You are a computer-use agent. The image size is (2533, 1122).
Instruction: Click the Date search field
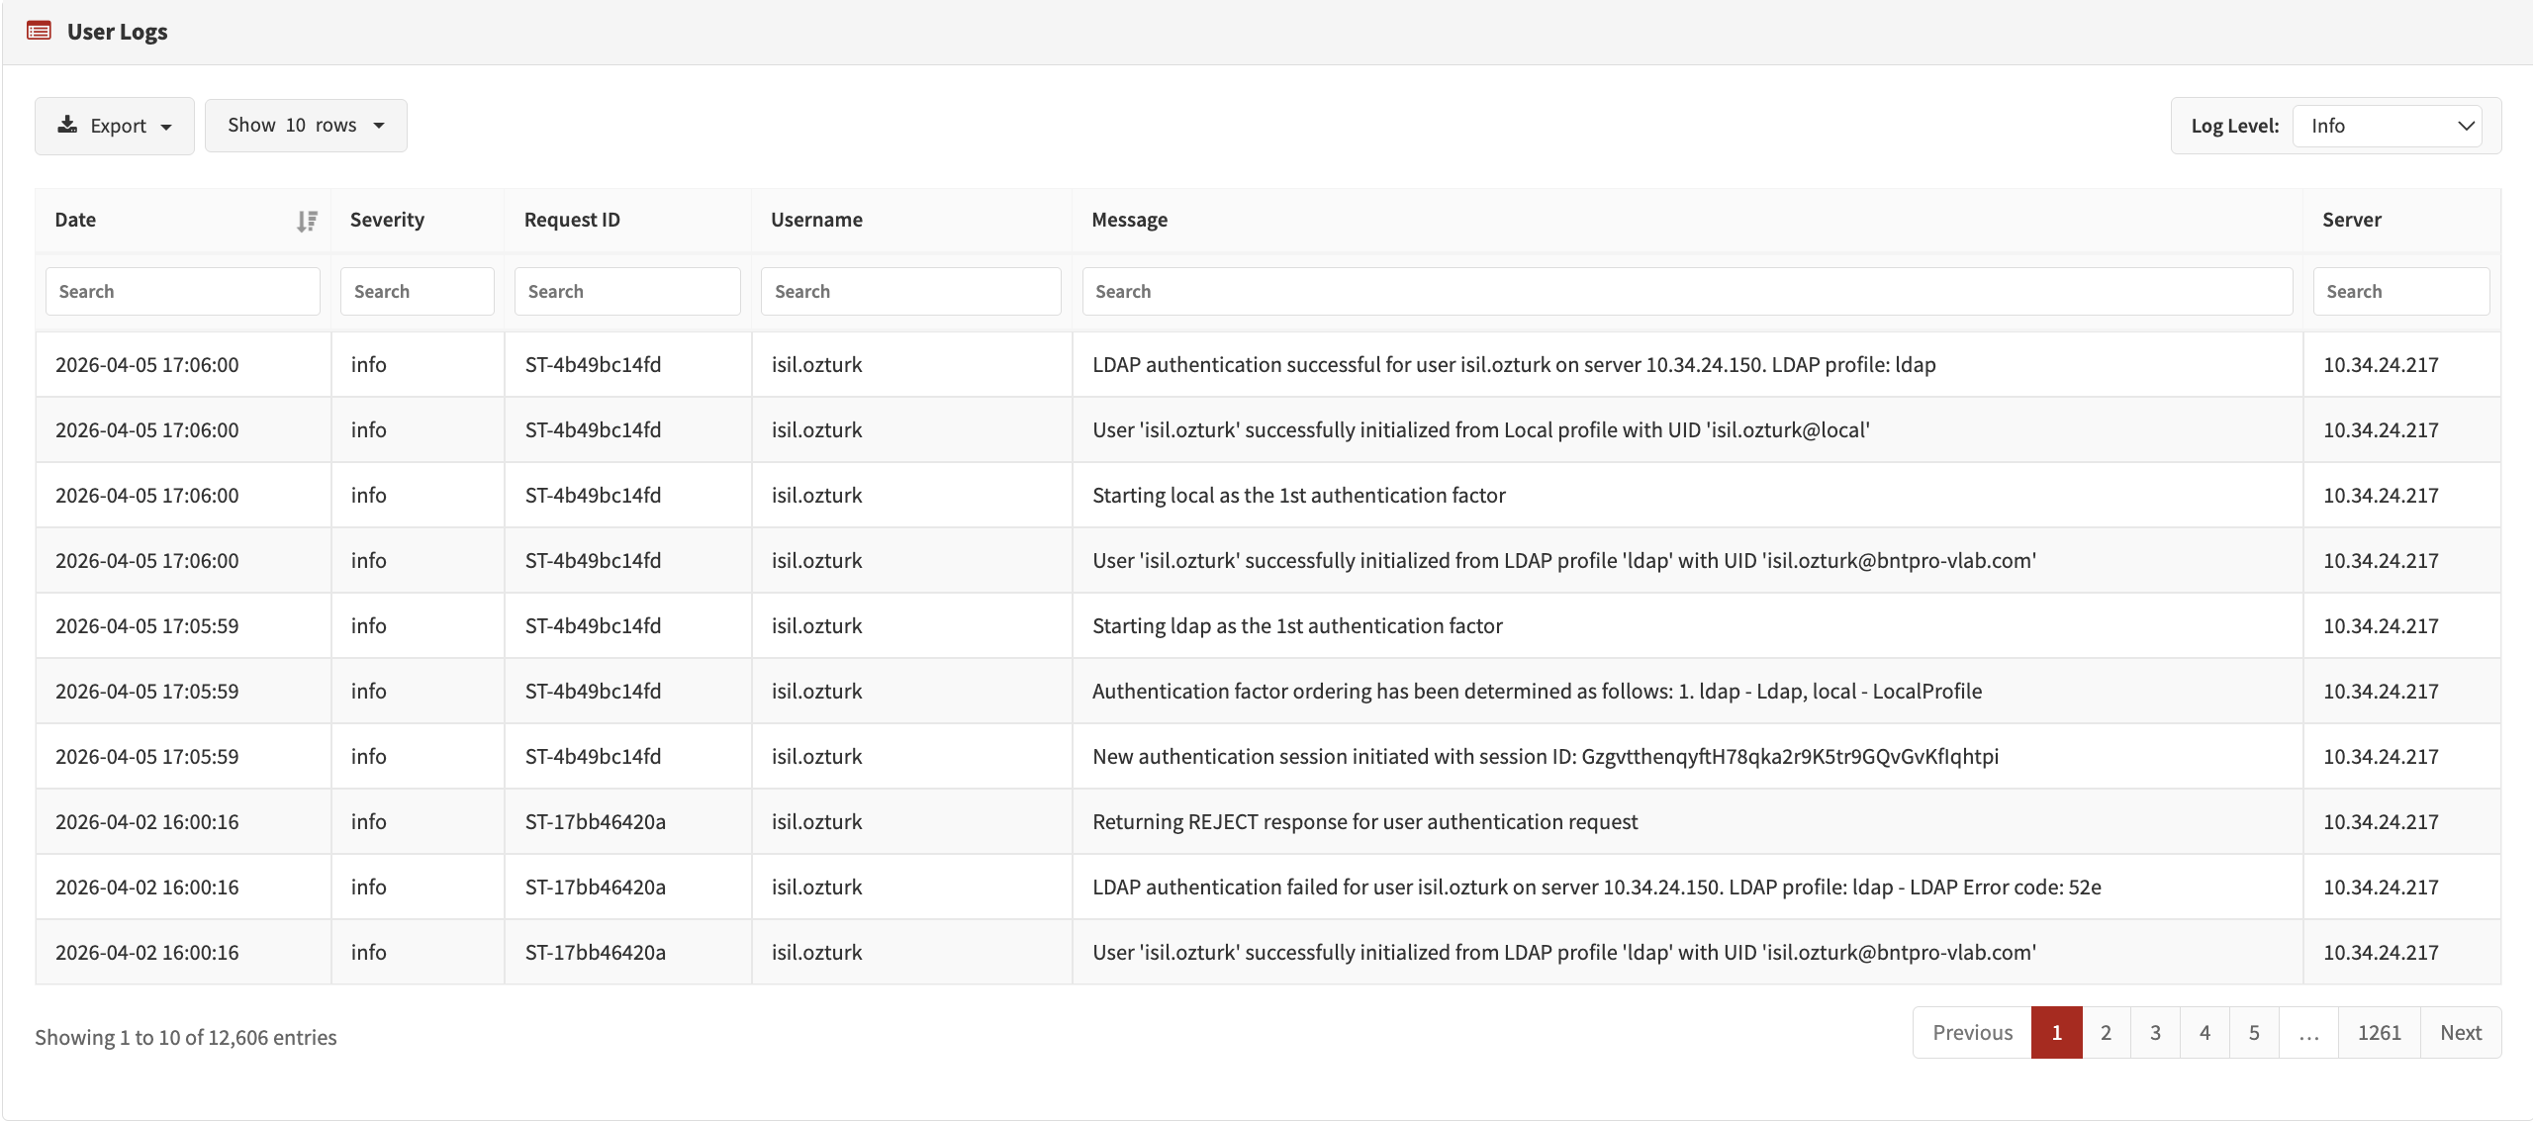click(x=182, y=291)
